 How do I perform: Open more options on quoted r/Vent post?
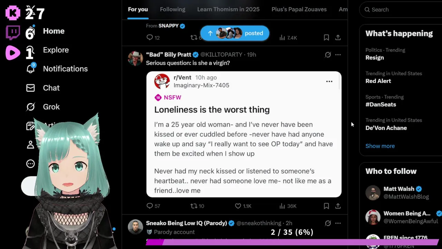pos(329,81)
